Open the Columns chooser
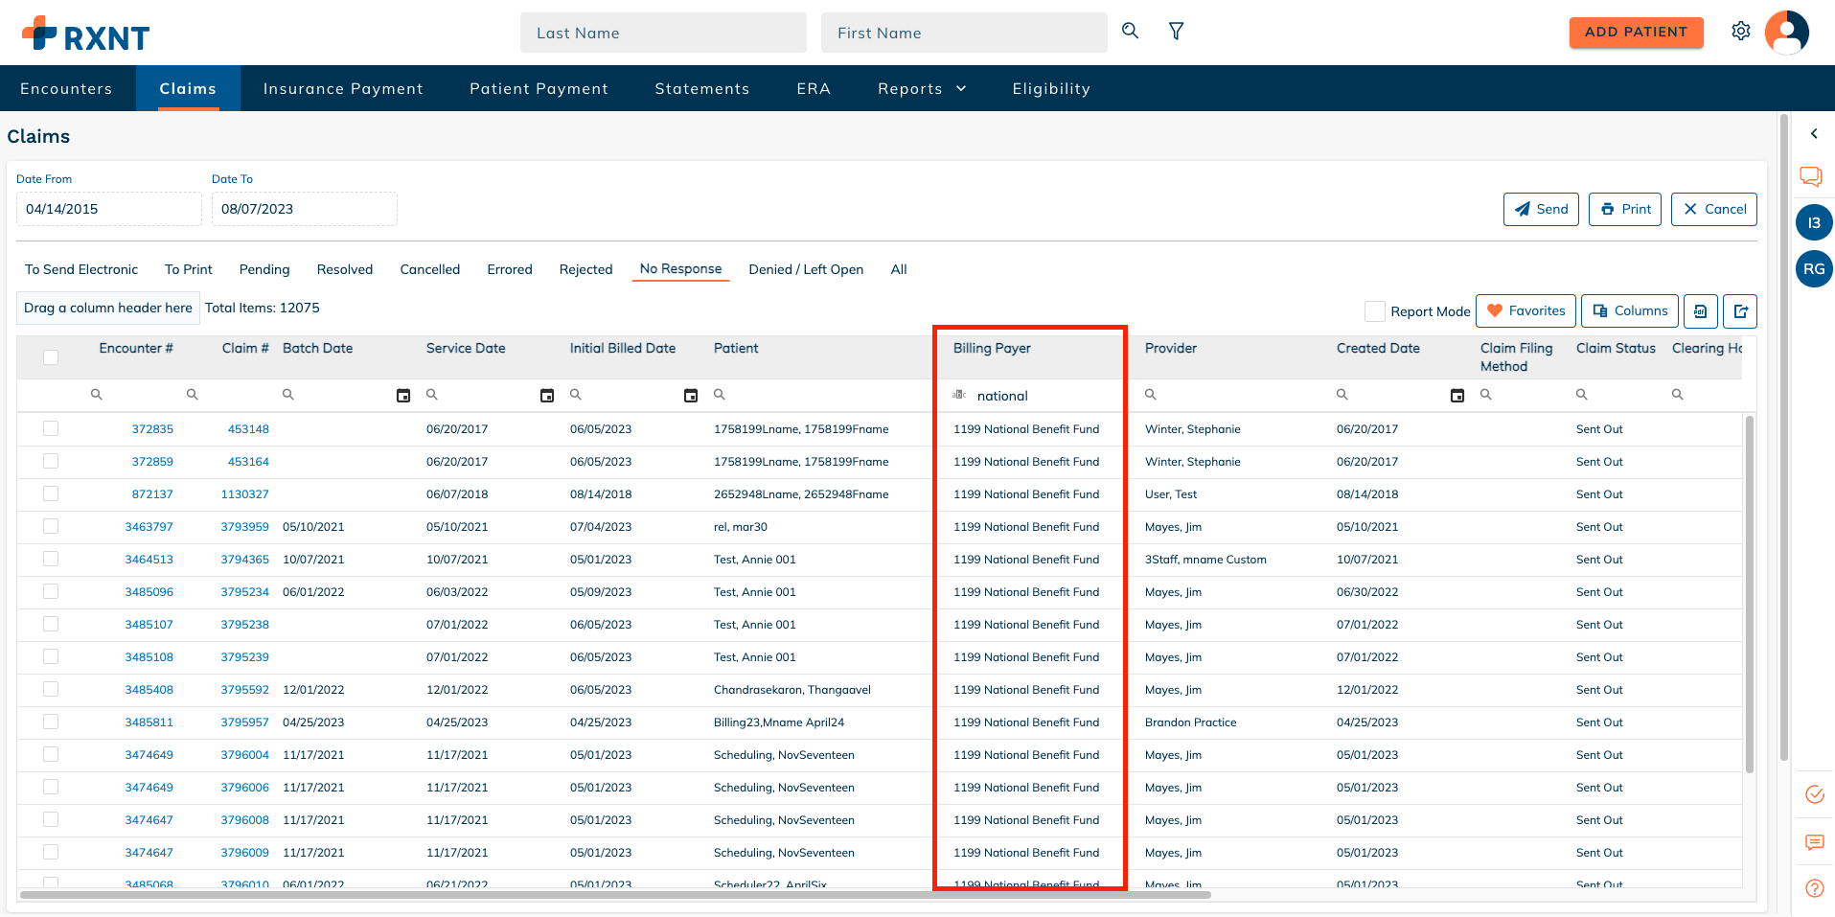This screenshot has width=1835, height=917. (x=1630, y=310)
